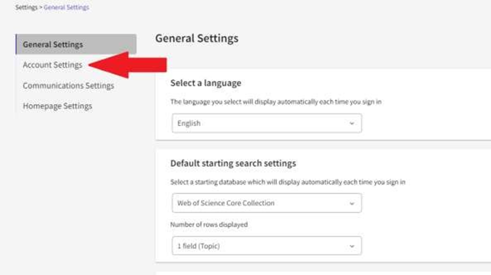The width and height of the screenshot is (491, 275).
Task: Click the chevron on the rows displayed dropdown
Action: pos(352,246)
